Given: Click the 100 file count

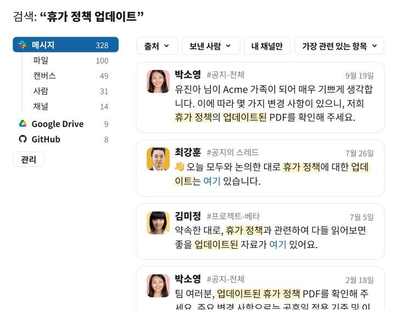Looking at the screenshot, I should 102,61.
